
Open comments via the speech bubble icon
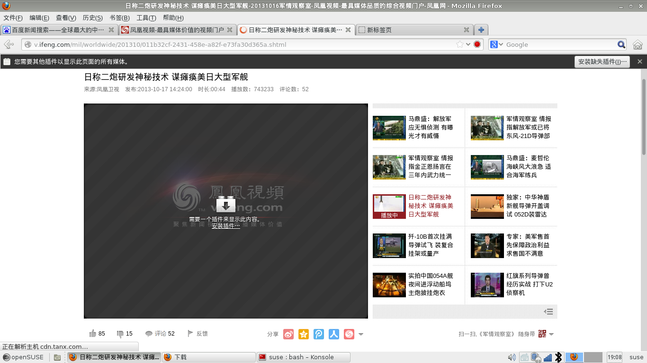tap(149, 334)
